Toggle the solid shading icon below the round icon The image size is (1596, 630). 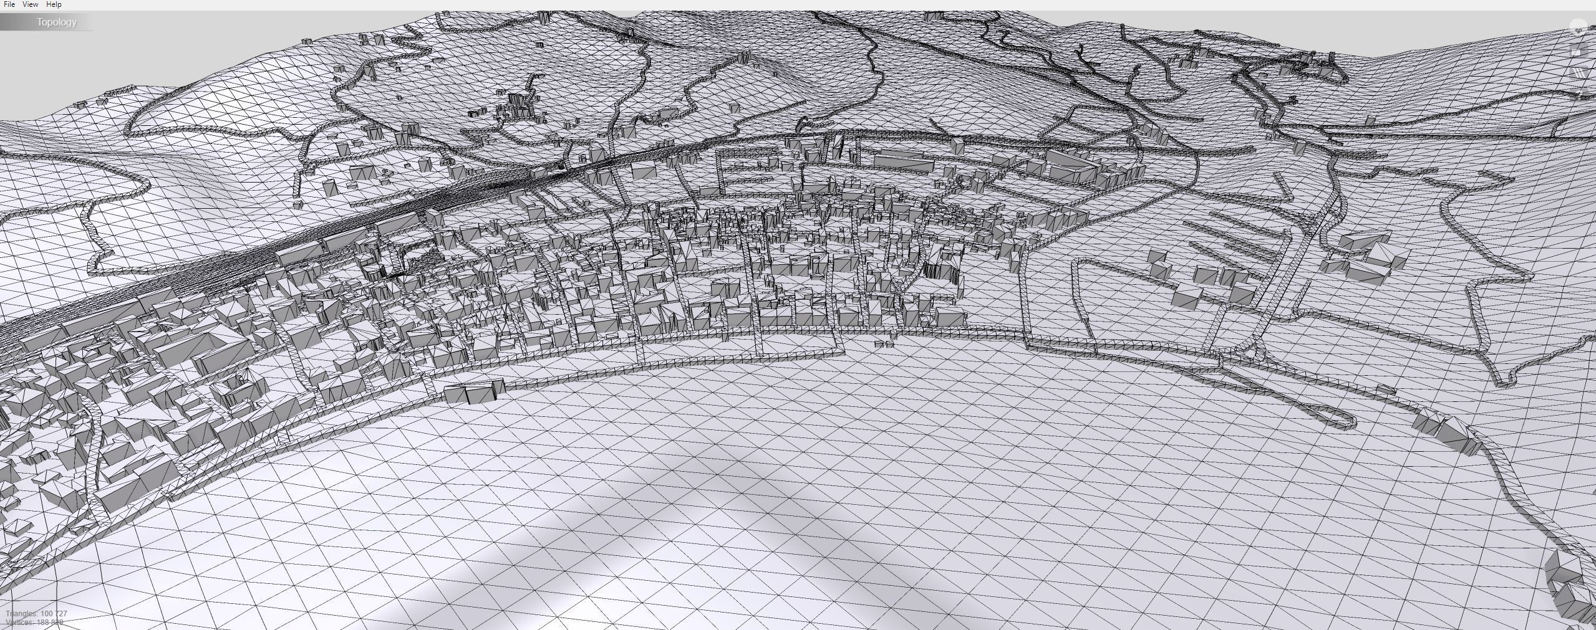1579,50
